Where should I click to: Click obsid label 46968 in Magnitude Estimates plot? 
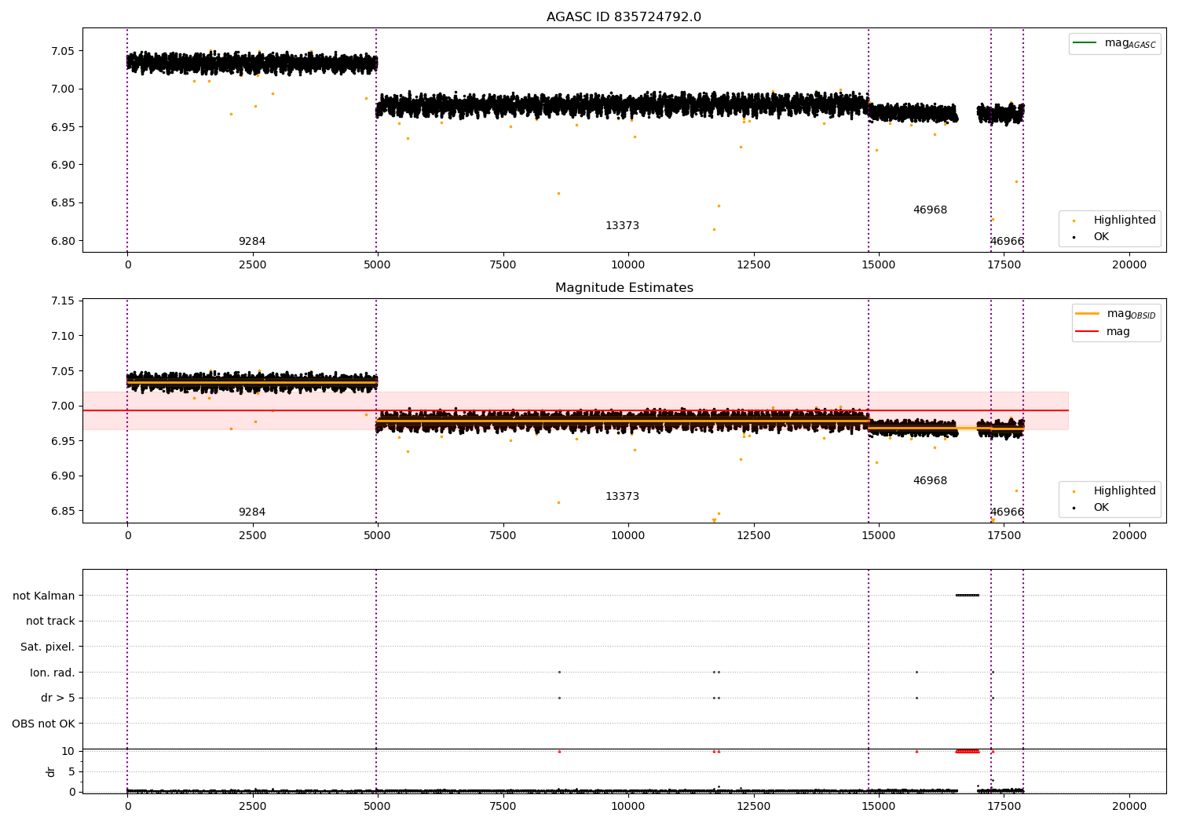click(x=930, y=481)
